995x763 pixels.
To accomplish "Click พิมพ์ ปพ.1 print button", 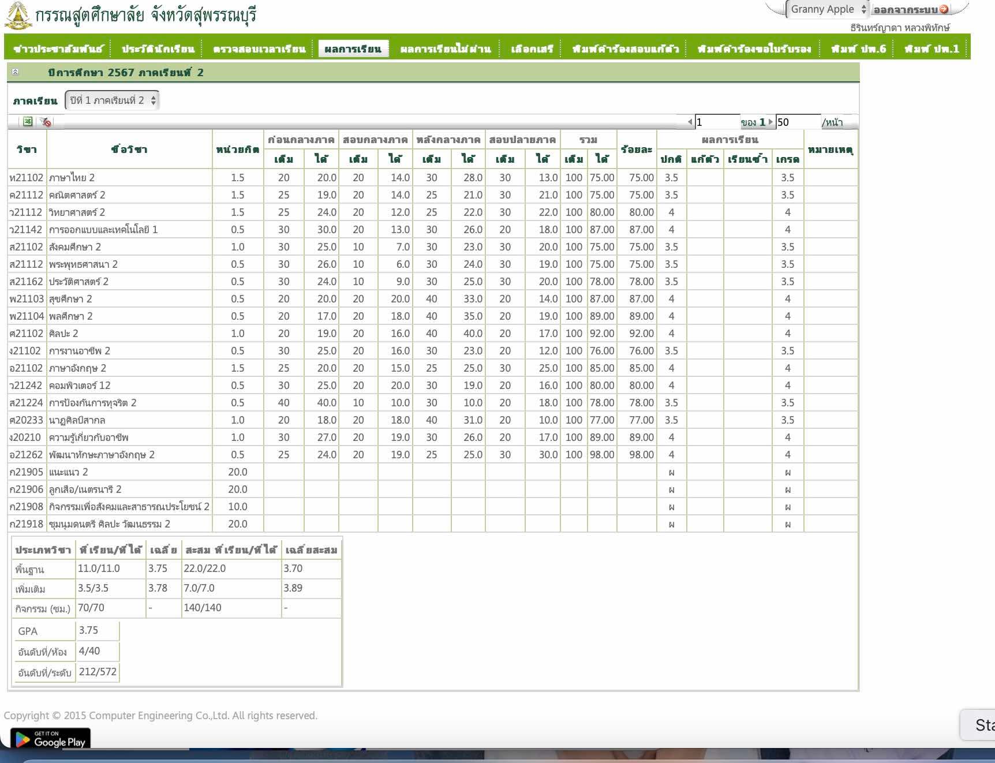I will click(x=932, y=49).
